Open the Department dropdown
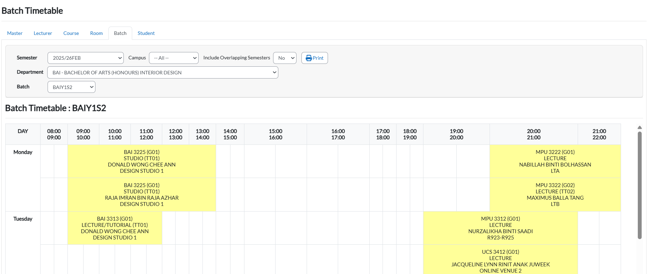The image size is (649, 274). (163, 73)
